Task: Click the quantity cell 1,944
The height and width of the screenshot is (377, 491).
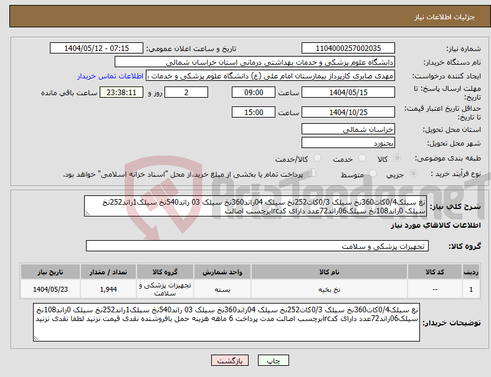Action: pos(108,289)
